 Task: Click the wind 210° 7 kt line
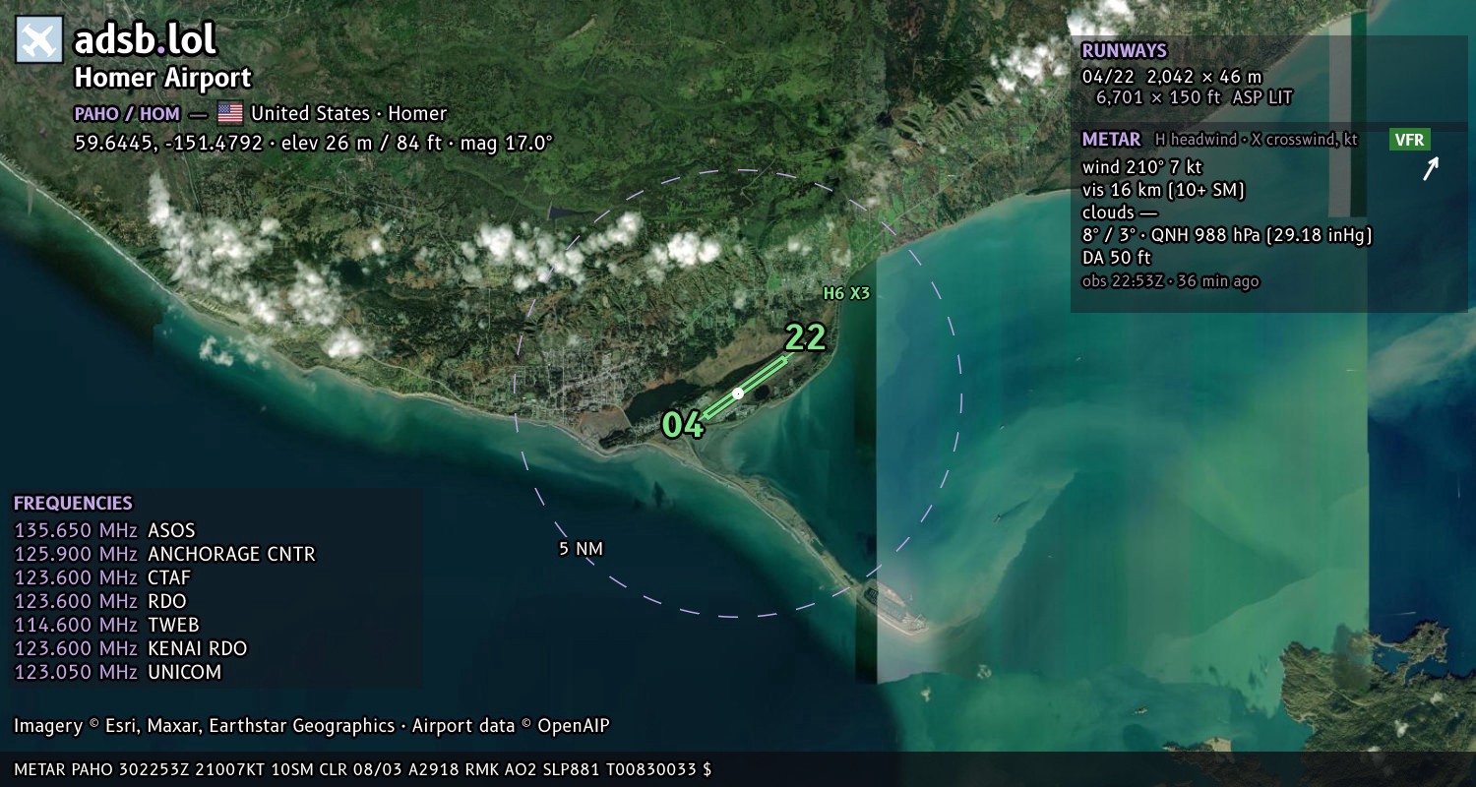[1141, 167]
